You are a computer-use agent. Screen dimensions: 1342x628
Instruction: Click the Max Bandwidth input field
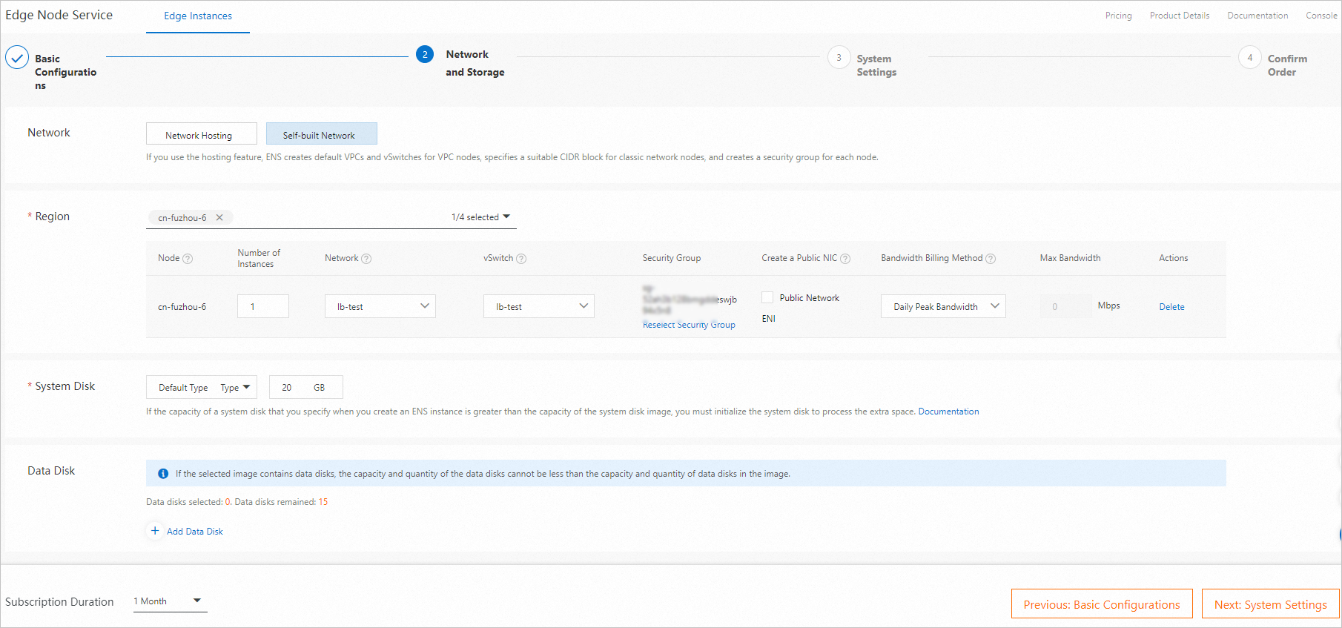1066,306
